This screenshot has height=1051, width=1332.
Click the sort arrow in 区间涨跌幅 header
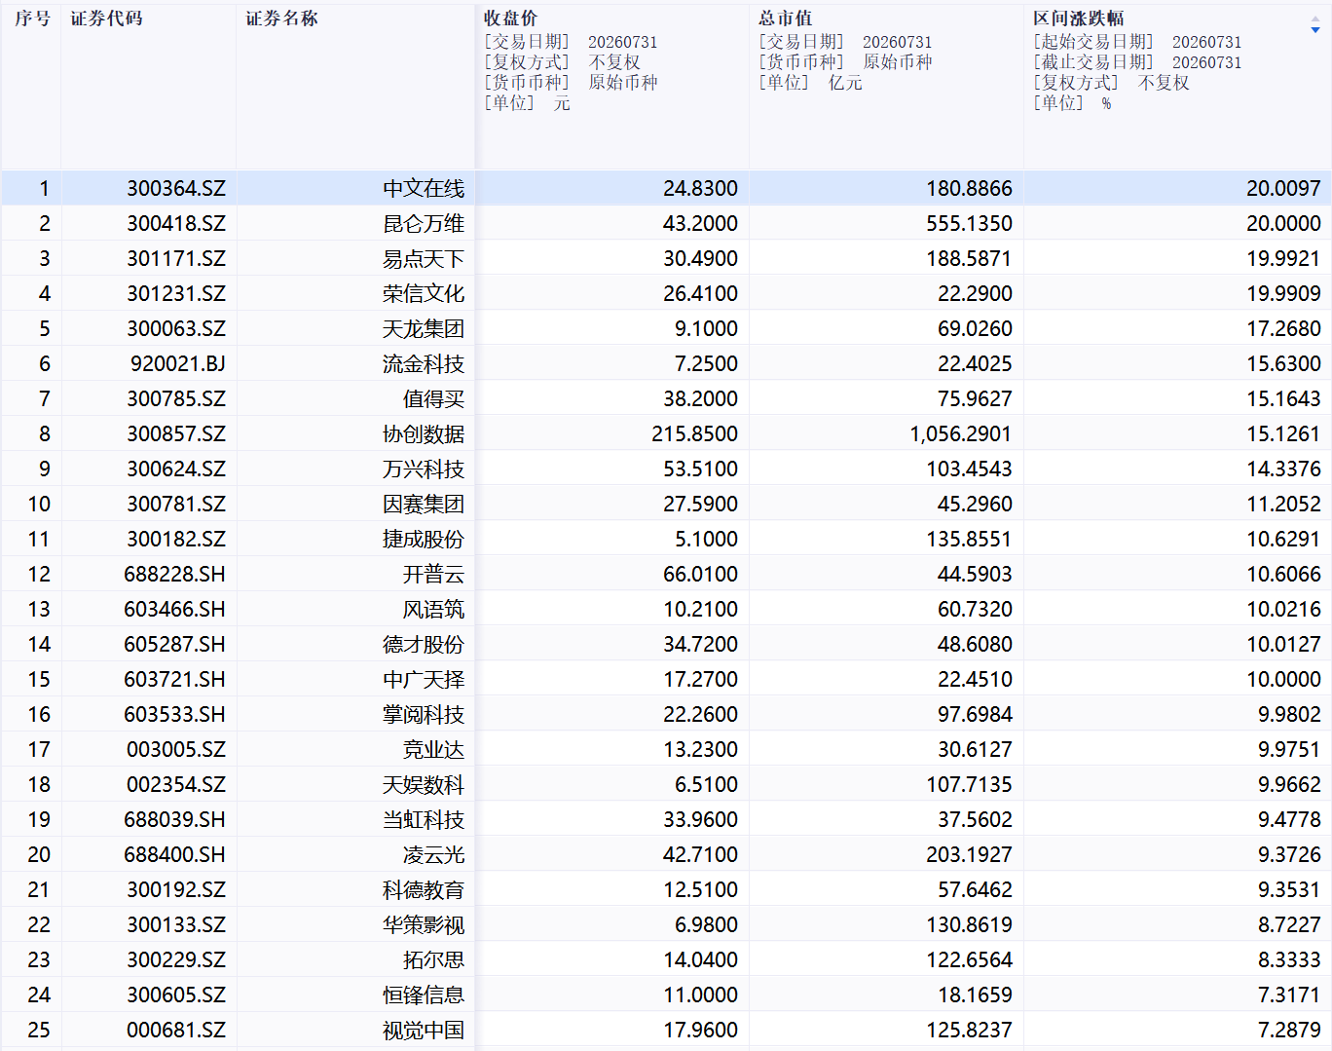pyautogui.click(x=1315, y=24)
